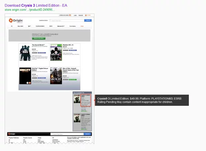Screen dimensions: 206x151
Task: Click the gray button under The Secret World
Action: tap(35, 53)
